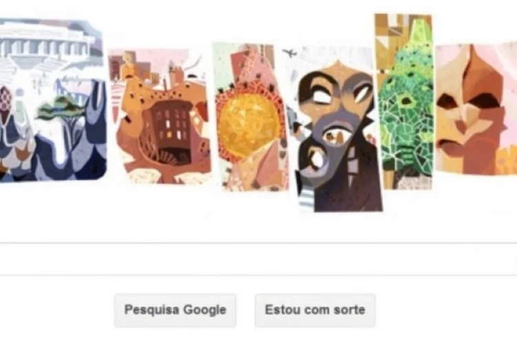This screenshot has height=345, width=517.
Task: Focus the Google search input field
Action: click(x=258, y=259)
